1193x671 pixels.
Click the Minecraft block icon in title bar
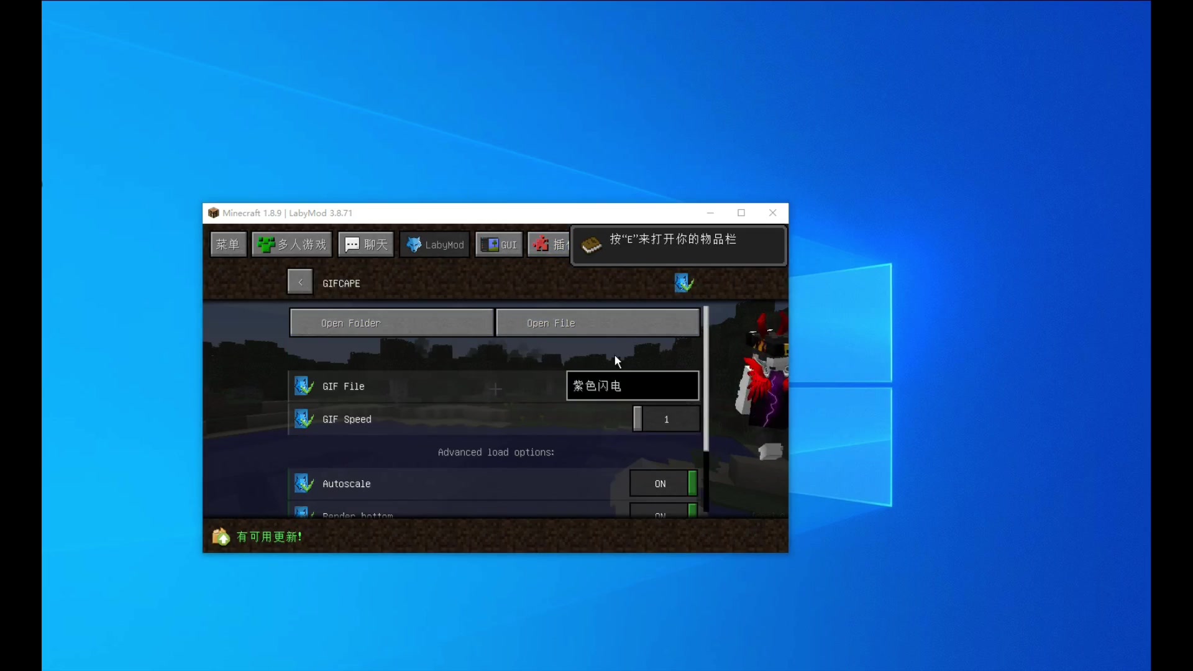[x=213, y=212]
